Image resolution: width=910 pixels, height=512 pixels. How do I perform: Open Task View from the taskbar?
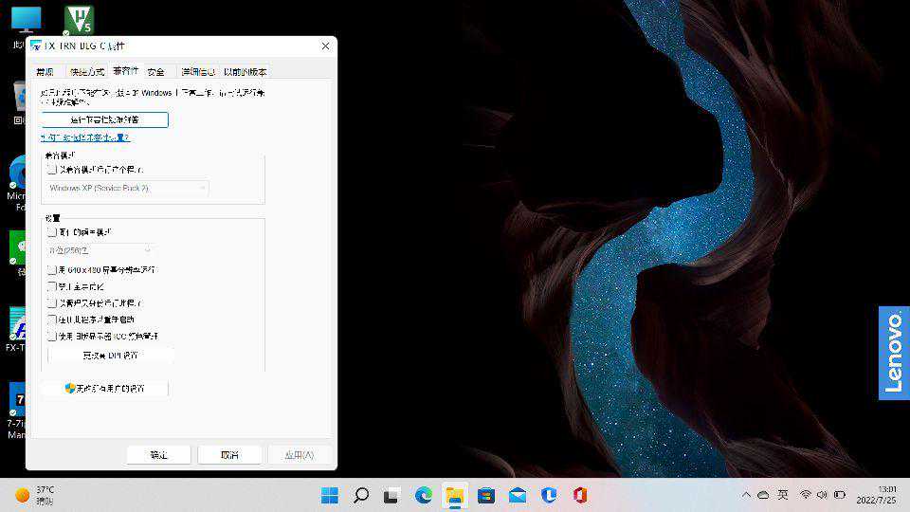[391, 495]
